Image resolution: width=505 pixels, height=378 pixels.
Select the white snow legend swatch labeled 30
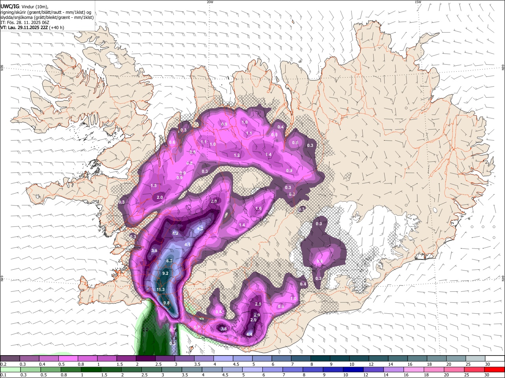pyautogui.click(x=495, y=358)
